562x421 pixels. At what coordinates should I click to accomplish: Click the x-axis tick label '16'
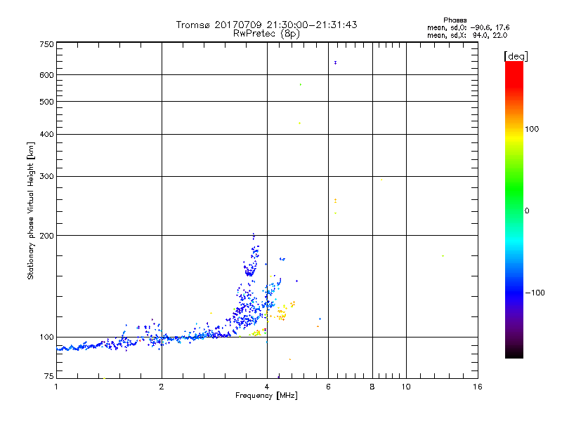click(478, 387)
